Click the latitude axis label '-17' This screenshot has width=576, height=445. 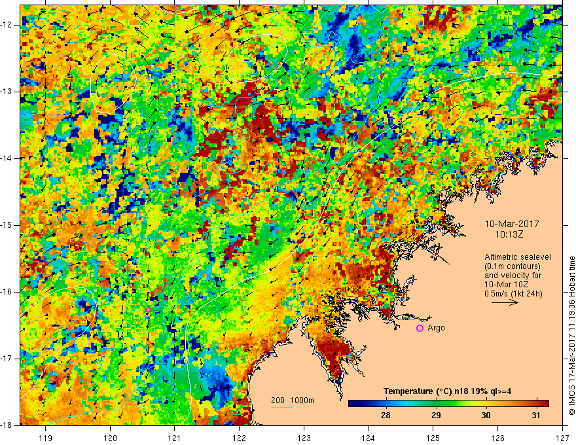coord(7,359)
